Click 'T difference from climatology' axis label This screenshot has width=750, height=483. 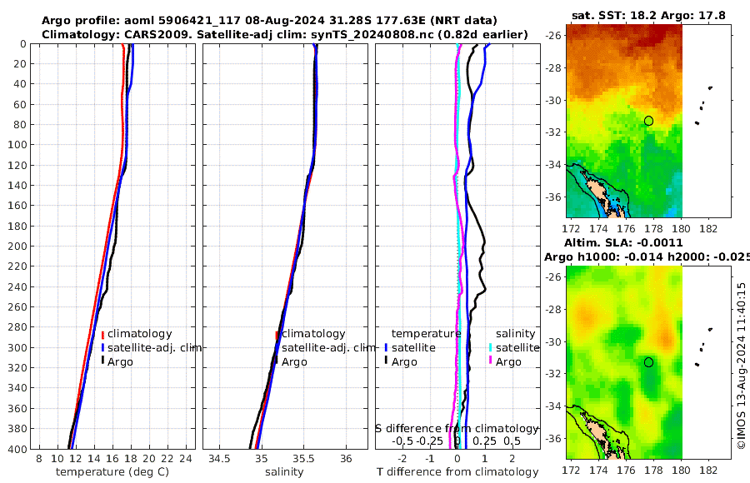pyautogui.click(x=457, y=472)
